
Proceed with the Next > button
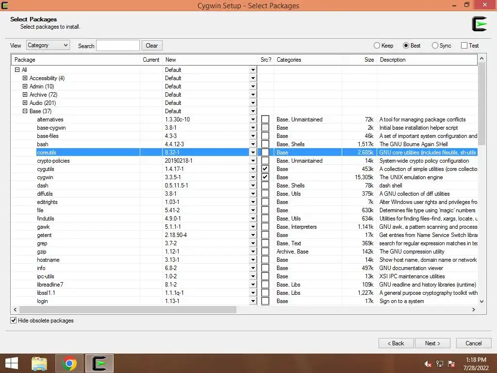click(432, 343)
